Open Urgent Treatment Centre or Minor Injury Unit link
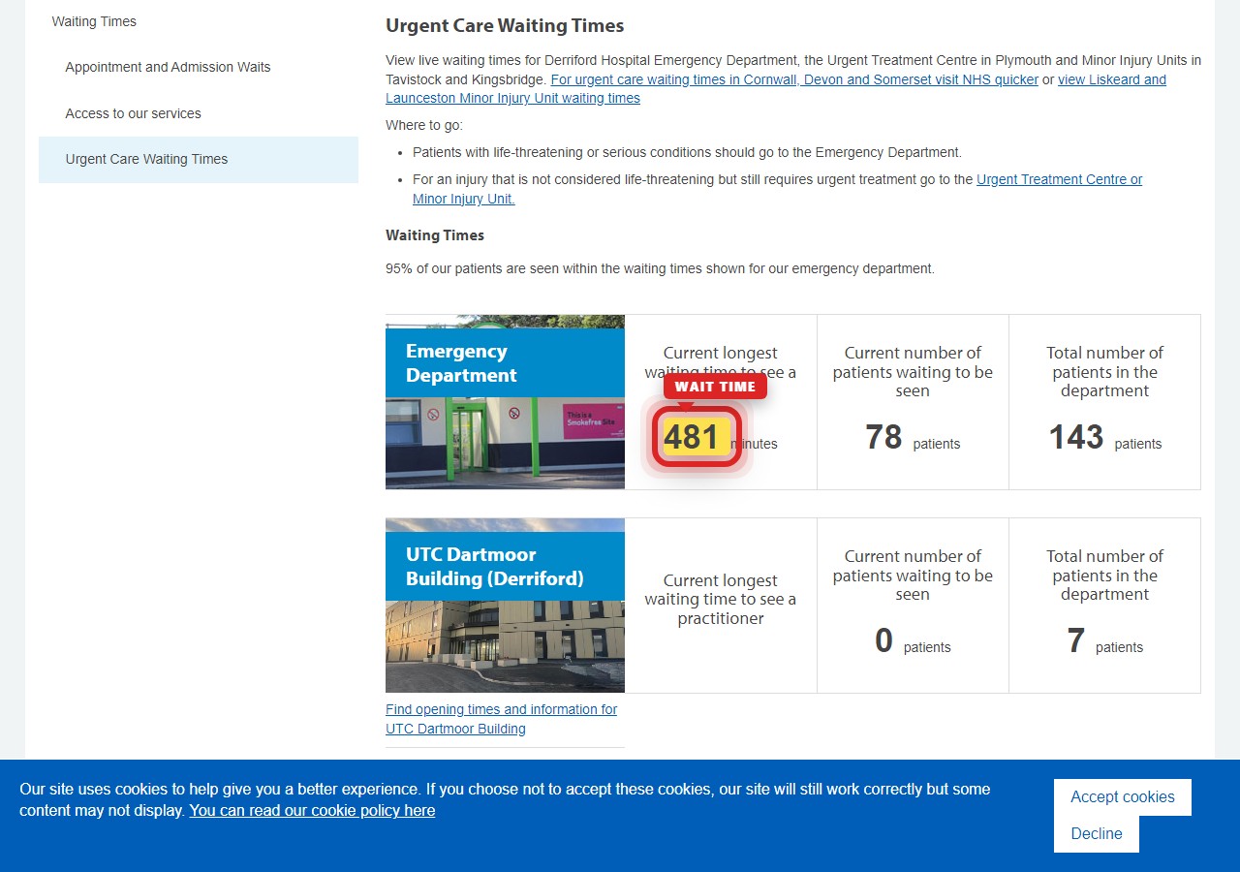The width and height of the screenshot is (1240, 872). (x=778, y=189)
